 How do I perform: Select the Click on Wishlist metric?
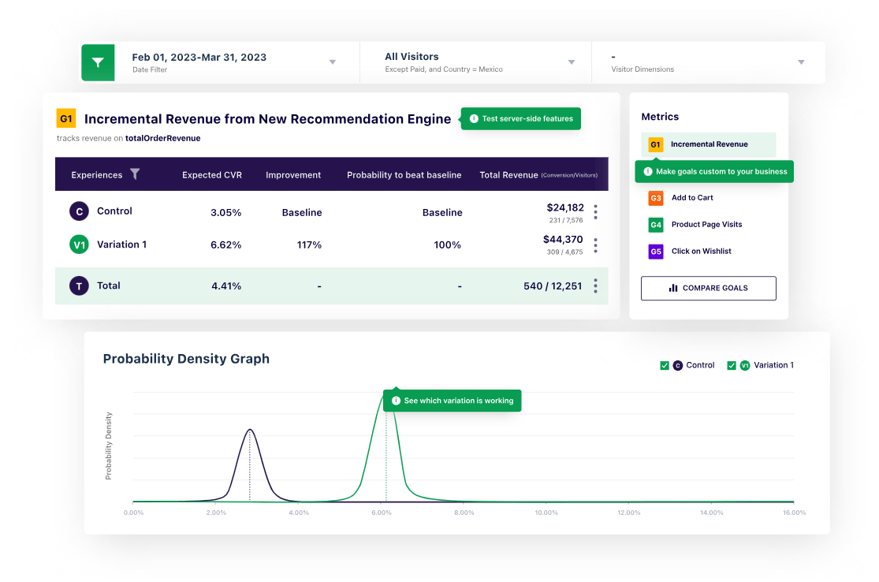tap(701, 252)
